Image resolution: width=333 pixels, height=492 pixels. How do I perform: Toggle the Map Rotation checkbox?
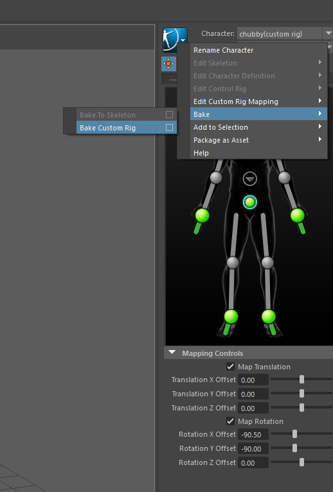230,421
